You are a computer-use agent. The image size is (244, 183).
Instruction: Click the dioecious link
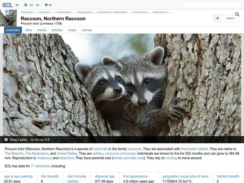click(66, 158)
